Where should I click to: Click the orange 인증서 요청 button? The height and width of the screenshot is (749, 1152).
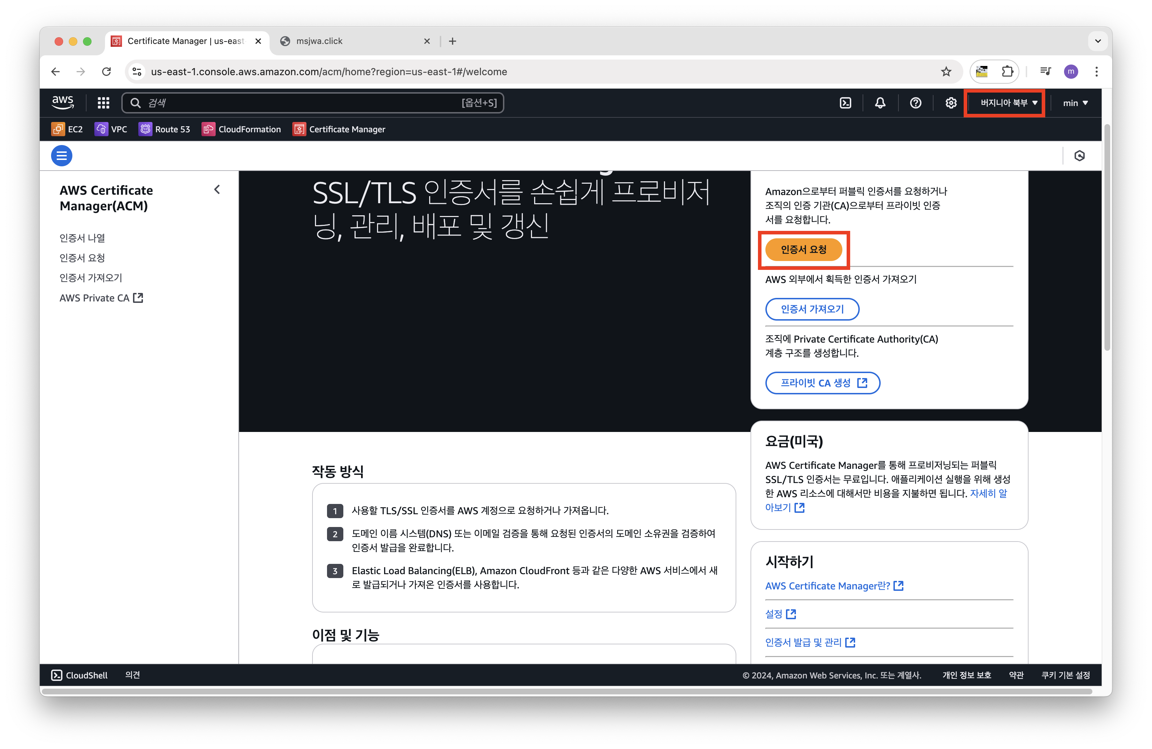tap(803, 250)
